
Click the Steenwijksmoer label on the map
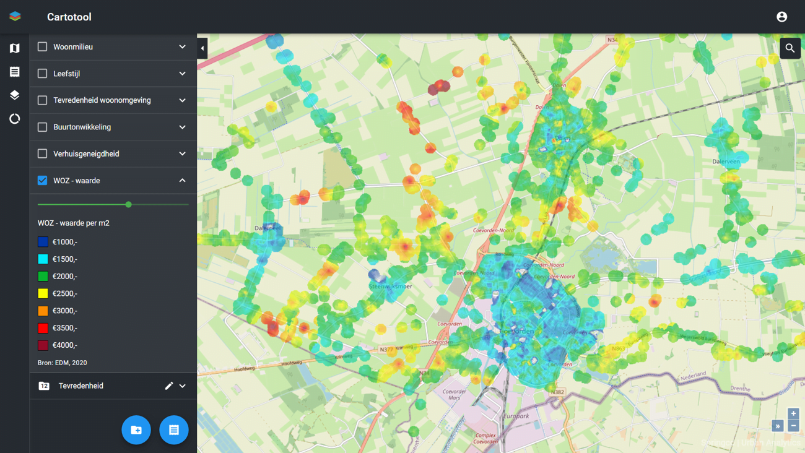[391, 286]
